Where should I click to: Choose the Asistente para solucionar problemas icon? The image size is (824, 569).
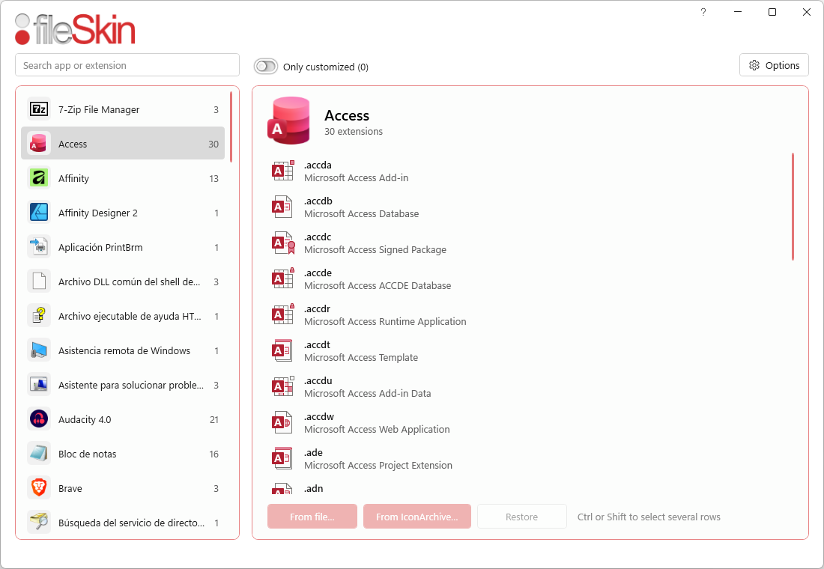tap(39, 385)
